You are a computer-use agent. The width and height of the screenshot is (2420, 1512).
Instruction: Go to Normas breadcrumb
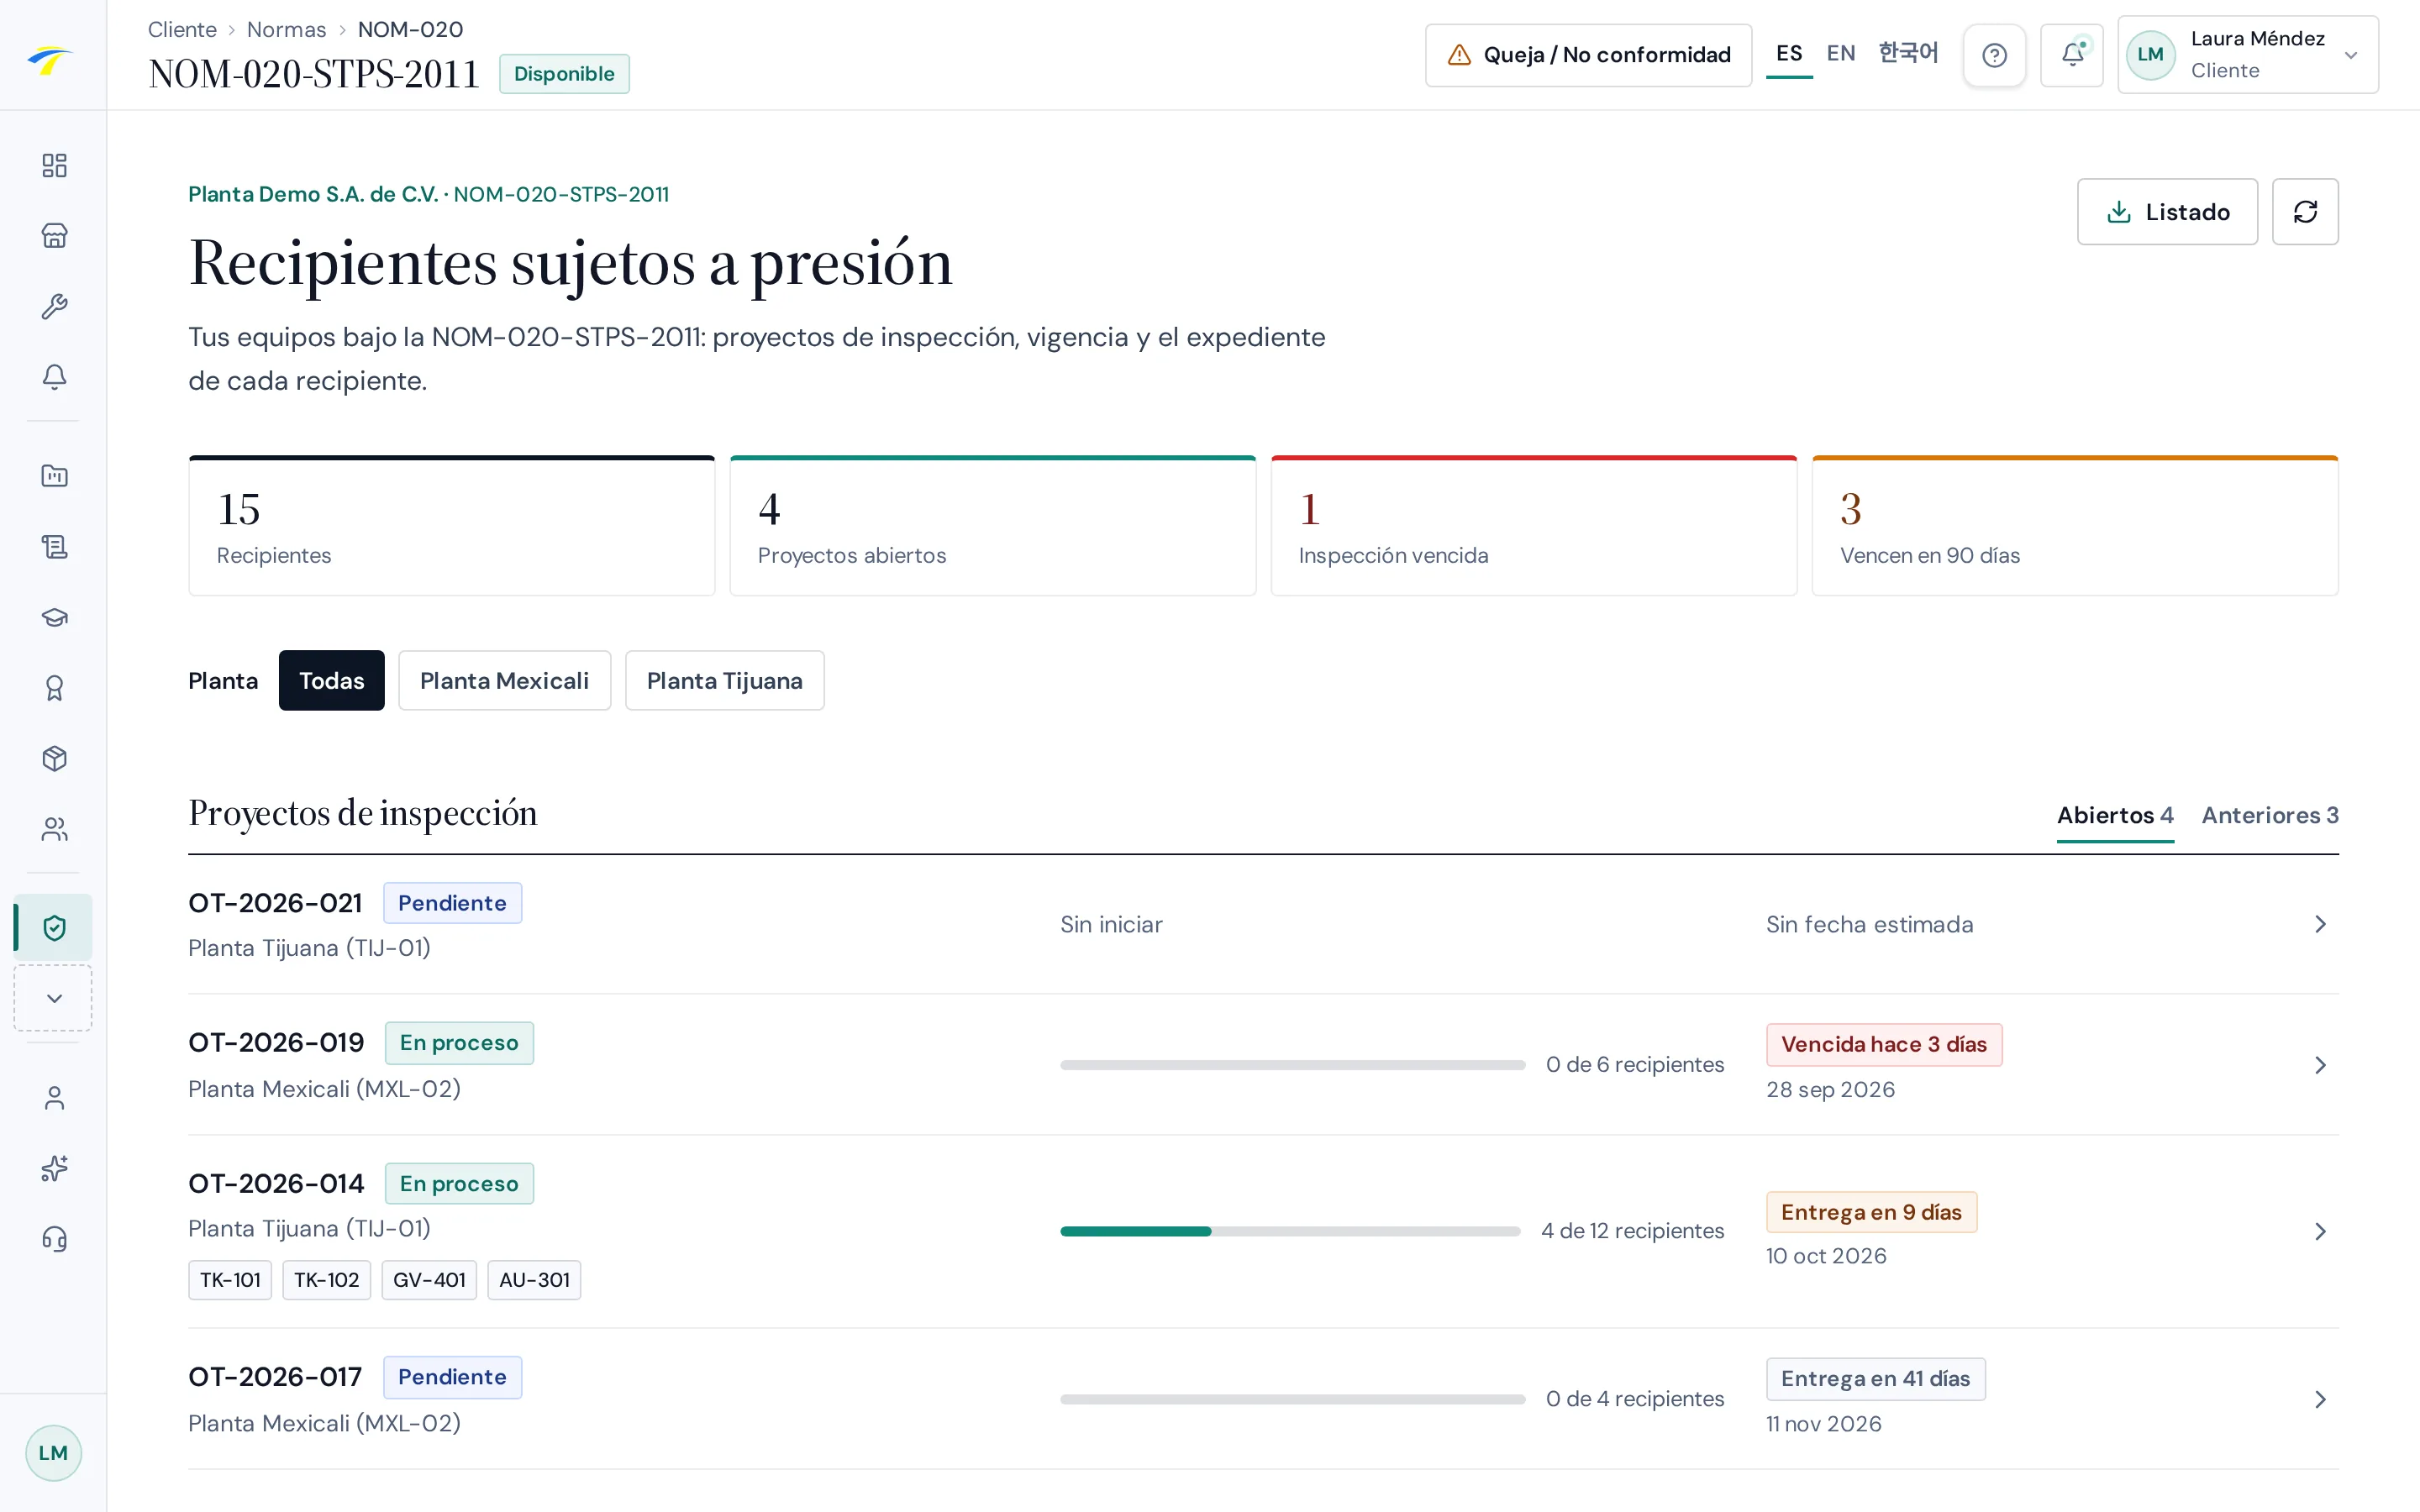[x=286, y=29]
